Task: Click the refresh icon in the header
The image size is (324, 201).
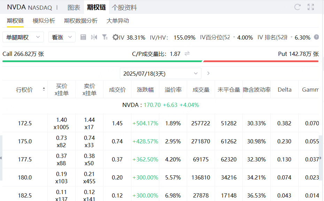Action: 297,7
